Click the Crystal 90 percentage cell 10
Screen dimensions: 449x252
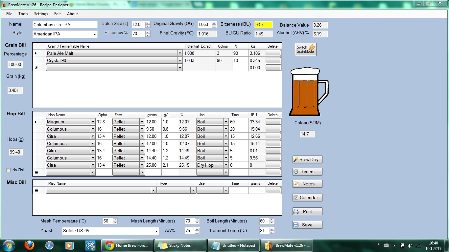[x=240, y=60]
